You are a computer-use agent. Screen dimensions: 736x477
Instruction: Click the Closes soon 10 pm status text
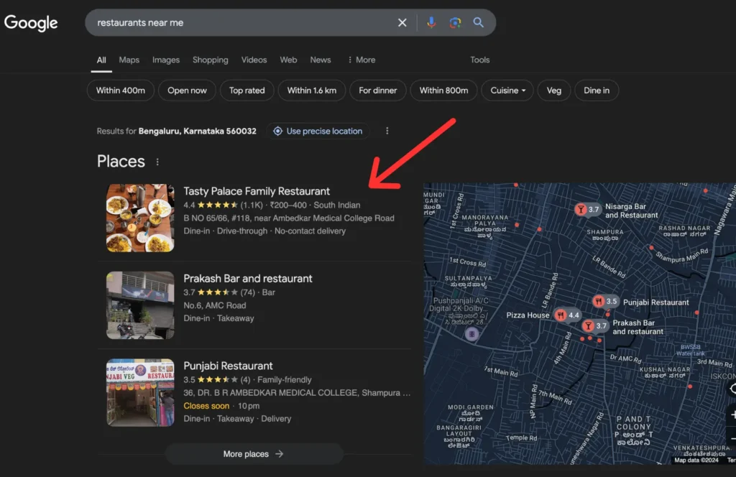pos(221,406)
